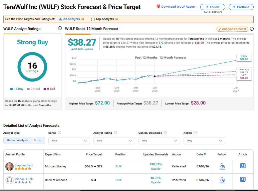This screenshot has height=191, width=258.
Task: Expand the Ranks dropdown
Action: 69,141
